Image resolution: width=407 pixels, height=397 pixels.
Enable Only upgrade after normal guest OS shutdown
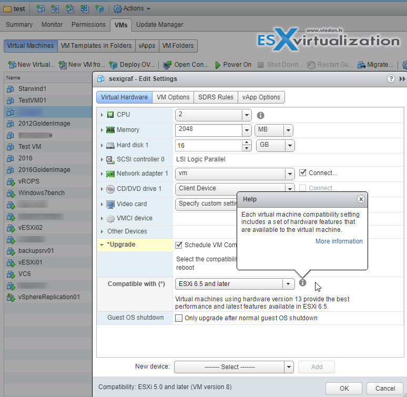pyautogui.click(x=179, y=318)
